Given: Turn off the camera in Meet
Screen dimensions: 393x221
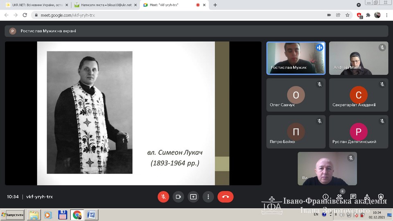Looking at the screenshot, I should pyautogui.click(x=178, y=196).
